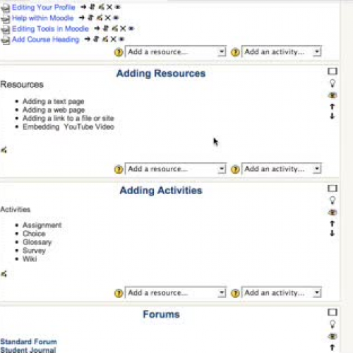Hide the Add Course Heading resource
The width and height of the screenshot is (353, 353).
[121, 40]
